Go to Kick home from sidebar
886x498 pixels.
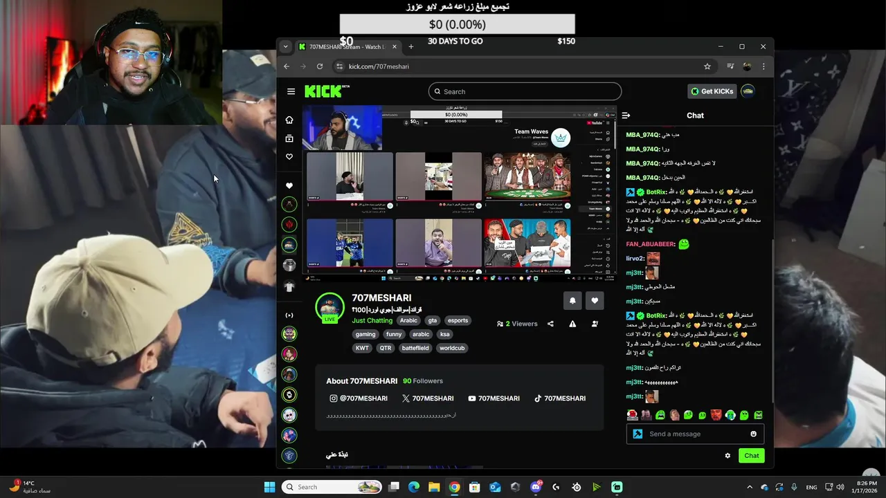289,120
